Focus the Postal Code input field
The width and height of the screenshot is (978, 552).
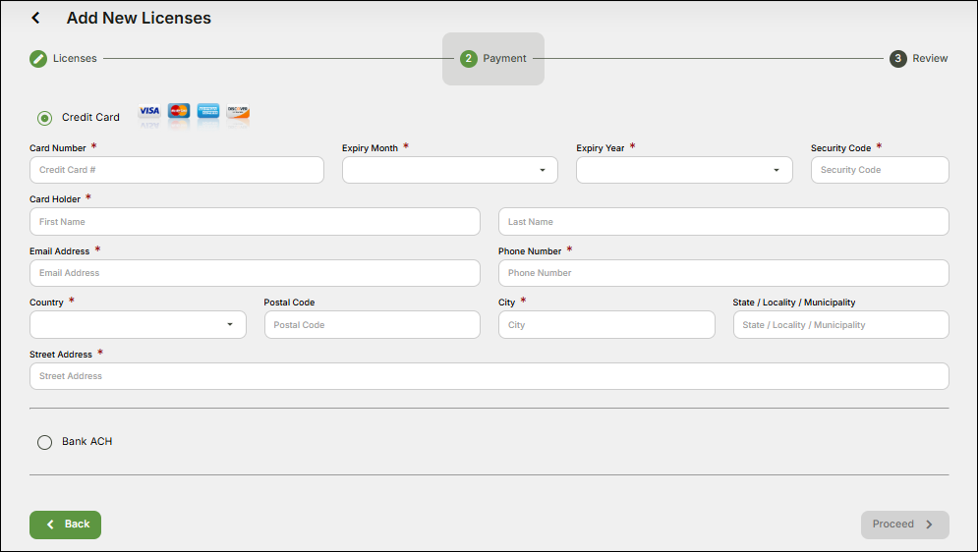pyautogui.click(x=373, y=324)
